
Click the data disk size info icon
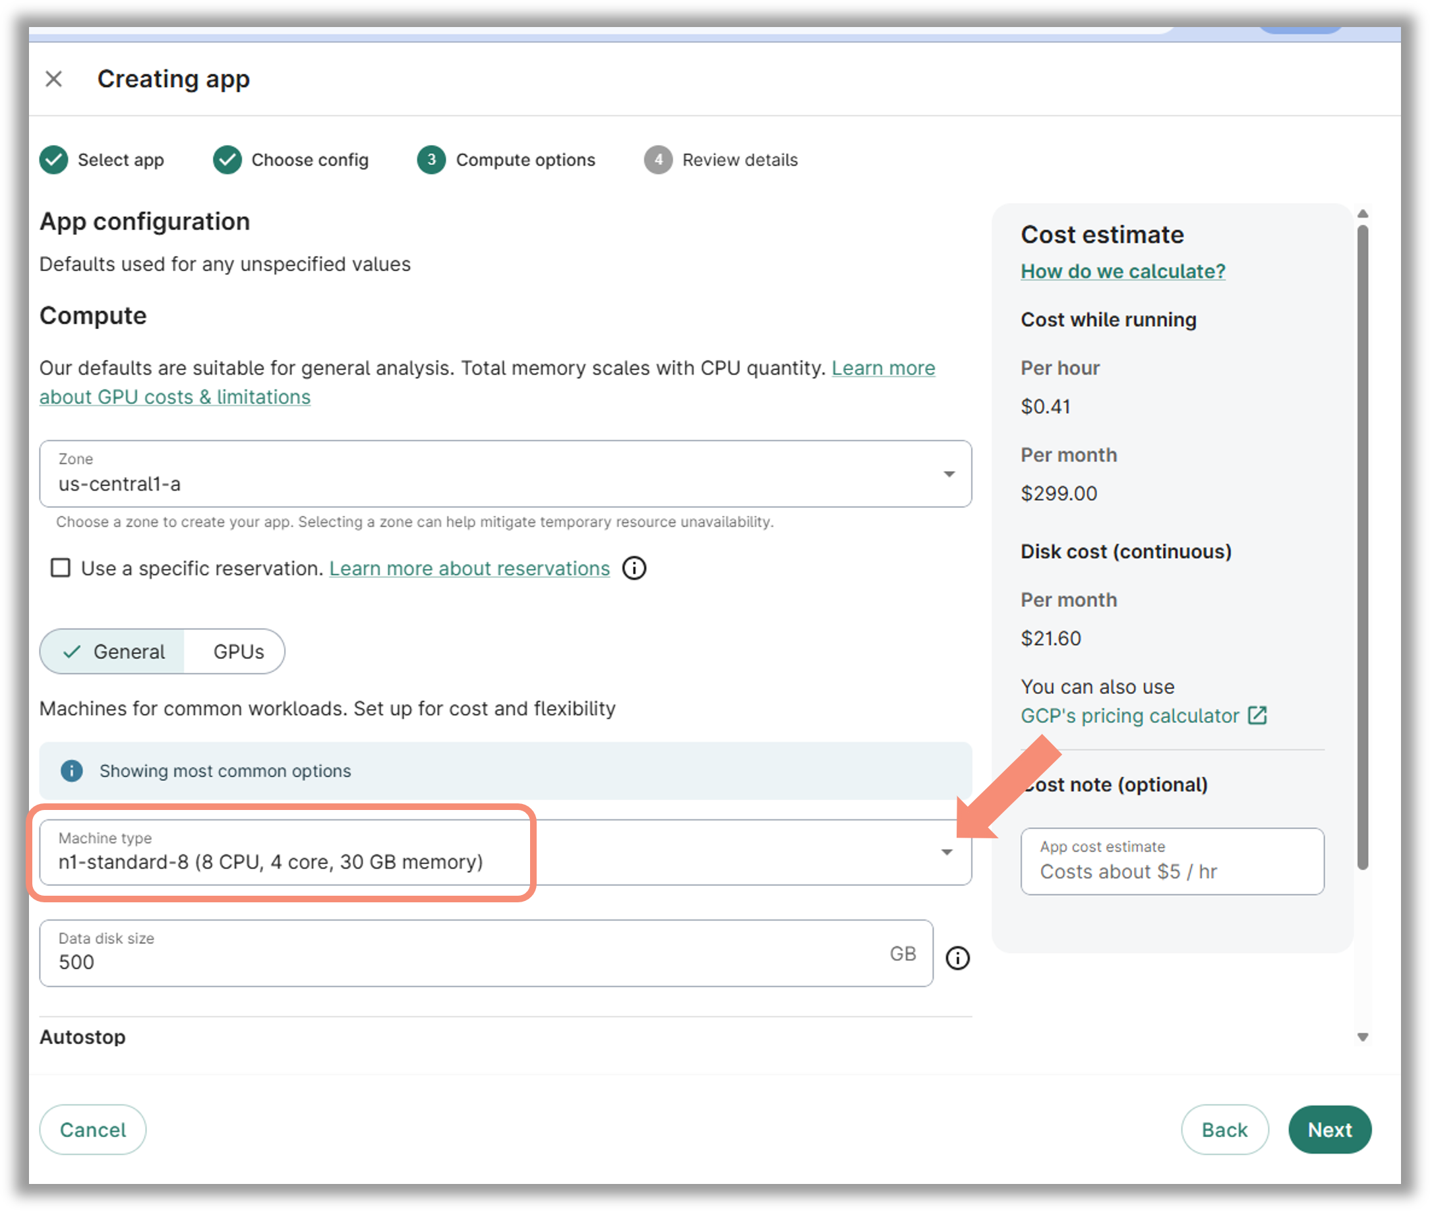[x=958, y=958]
